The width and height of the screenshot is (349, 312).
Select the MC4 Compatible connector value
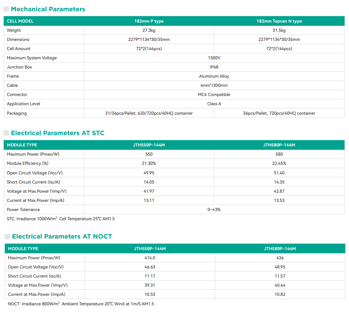(214, 95)
